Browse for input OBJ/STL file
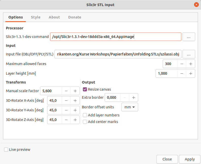Screen dimensions: 201x164 click(x=189, y=54)
